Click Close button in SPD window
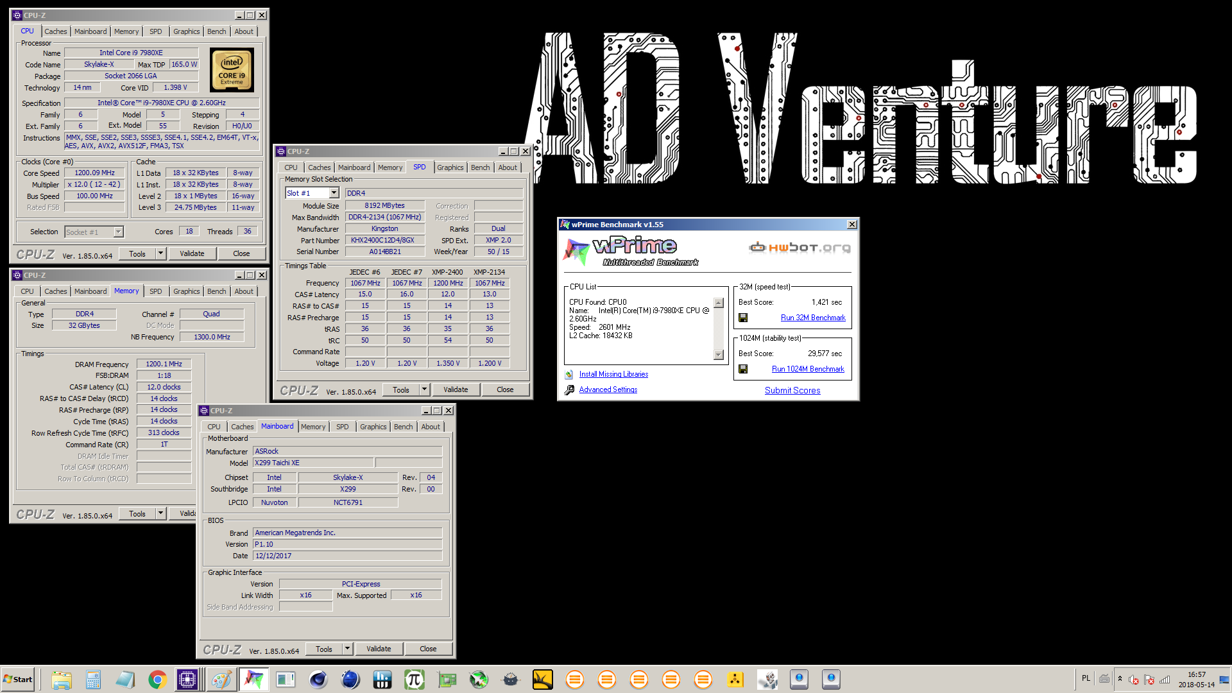The height and width of the screenshot is (693, 1232). pos(505,390)
